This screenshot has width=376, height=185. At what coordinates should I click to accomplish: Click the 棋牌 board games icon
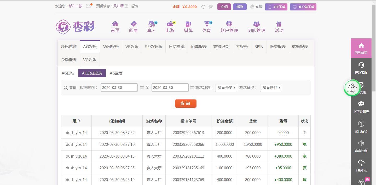(x=188, y=24)
